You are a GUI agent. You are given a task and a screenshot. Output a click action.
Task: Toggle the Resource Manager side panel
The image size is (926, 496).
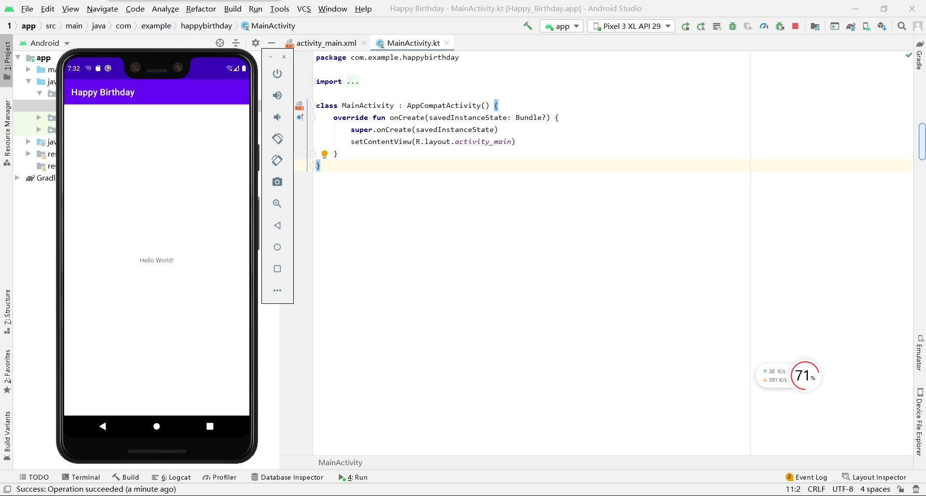pyautogui.click(x=7, y=133)
